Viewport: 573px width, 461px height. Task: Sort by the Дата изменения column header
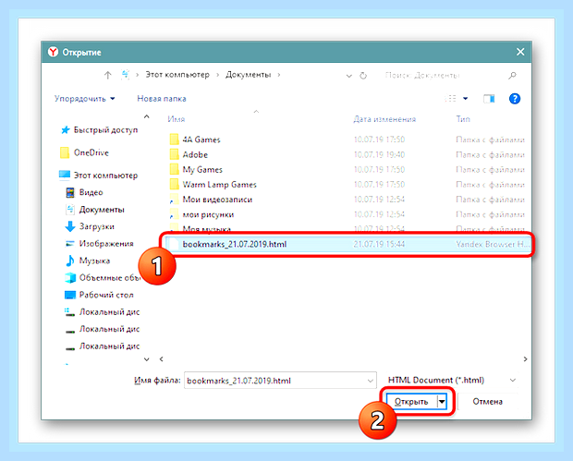pos(384,119)
